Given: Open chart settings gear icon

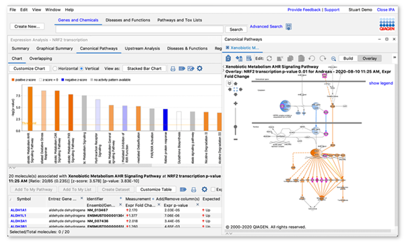Looking at the screenshot, I should point(199,69).
